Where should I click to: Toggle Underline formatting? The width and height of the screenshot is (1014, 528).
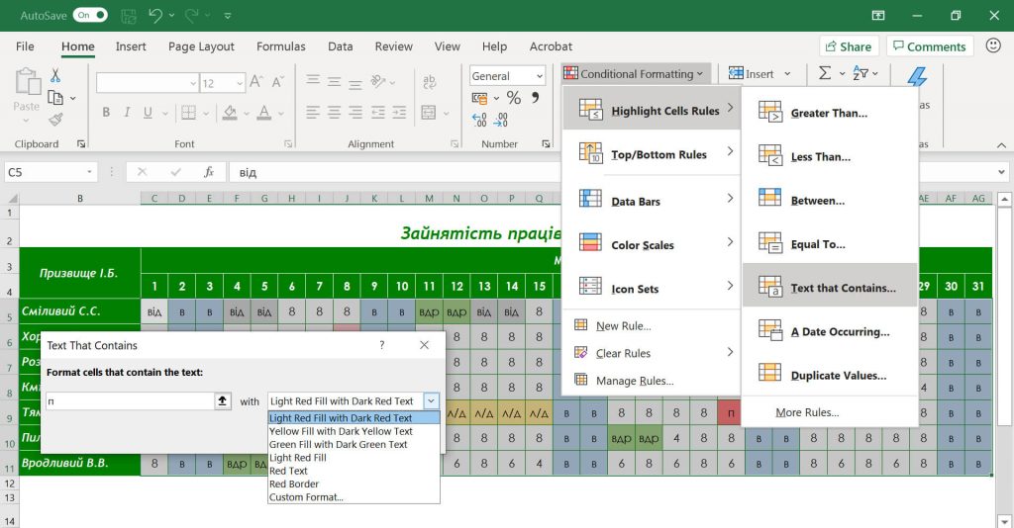coord(148,113)
